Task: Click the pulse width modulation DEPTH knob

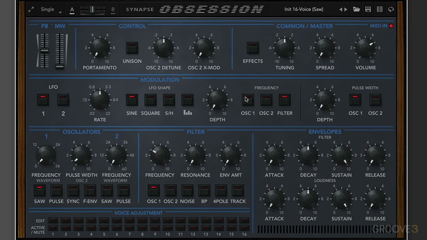Action: [x=325, y=100]
